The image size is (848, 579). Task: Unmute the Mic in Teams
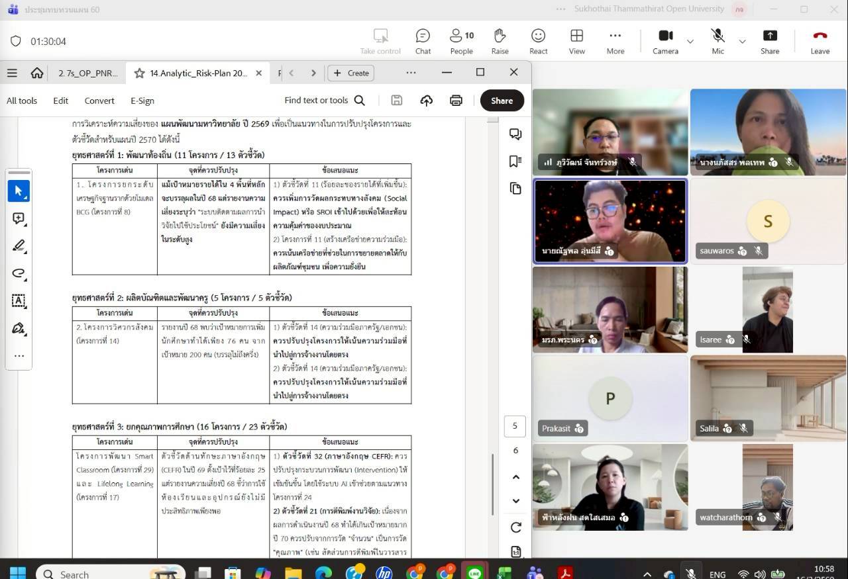pos(717,41)
